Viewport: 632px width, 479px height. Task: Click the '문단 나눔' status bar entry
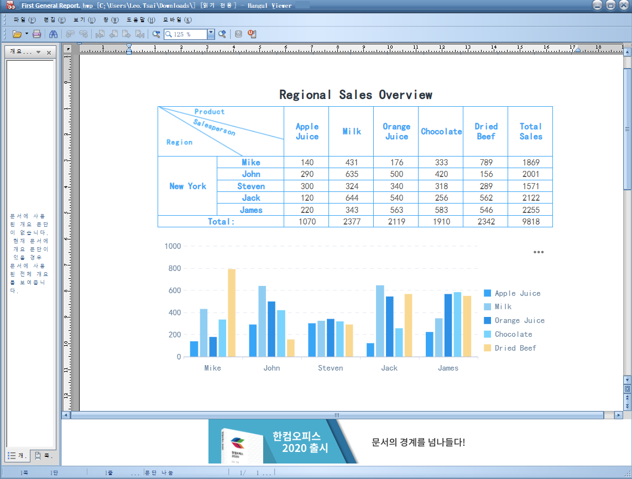coord(159,472)
